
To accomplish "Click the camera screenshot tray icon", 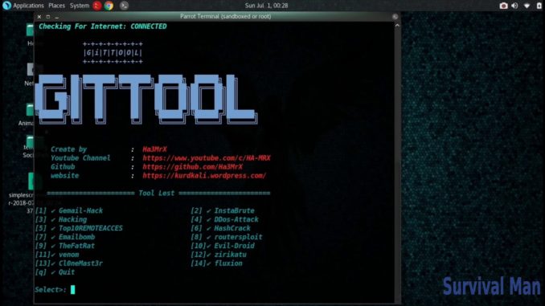I will point(503,6).
